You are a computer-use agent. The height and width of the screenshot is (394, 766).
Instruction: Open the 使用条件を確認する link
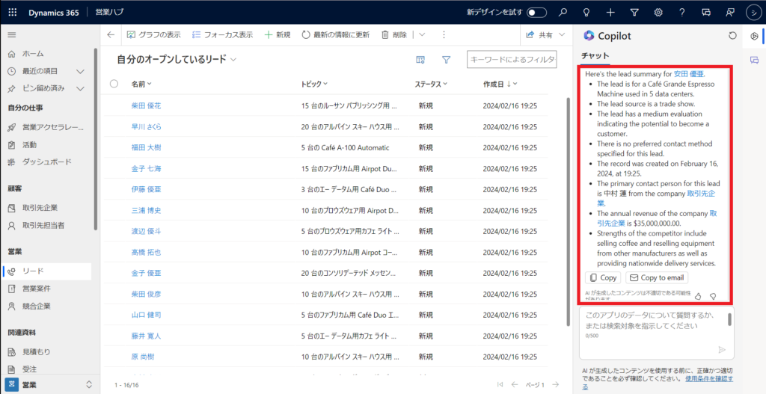[x=711, y=378]
